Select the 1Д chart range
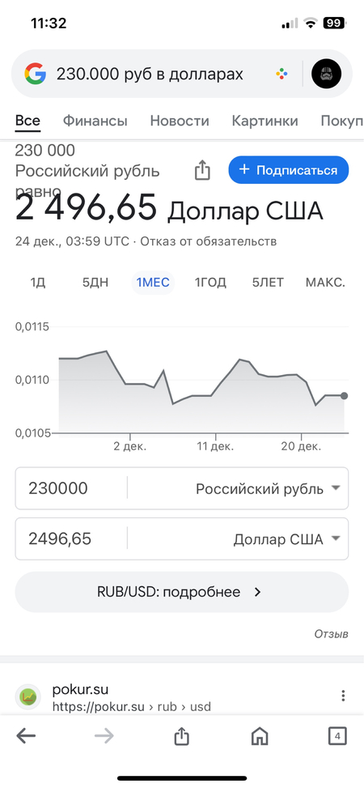 [x=38, y=283]
